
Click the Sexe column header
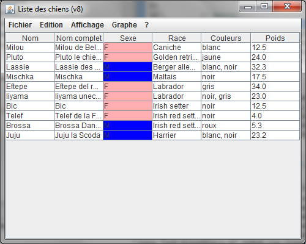[128, 38]
